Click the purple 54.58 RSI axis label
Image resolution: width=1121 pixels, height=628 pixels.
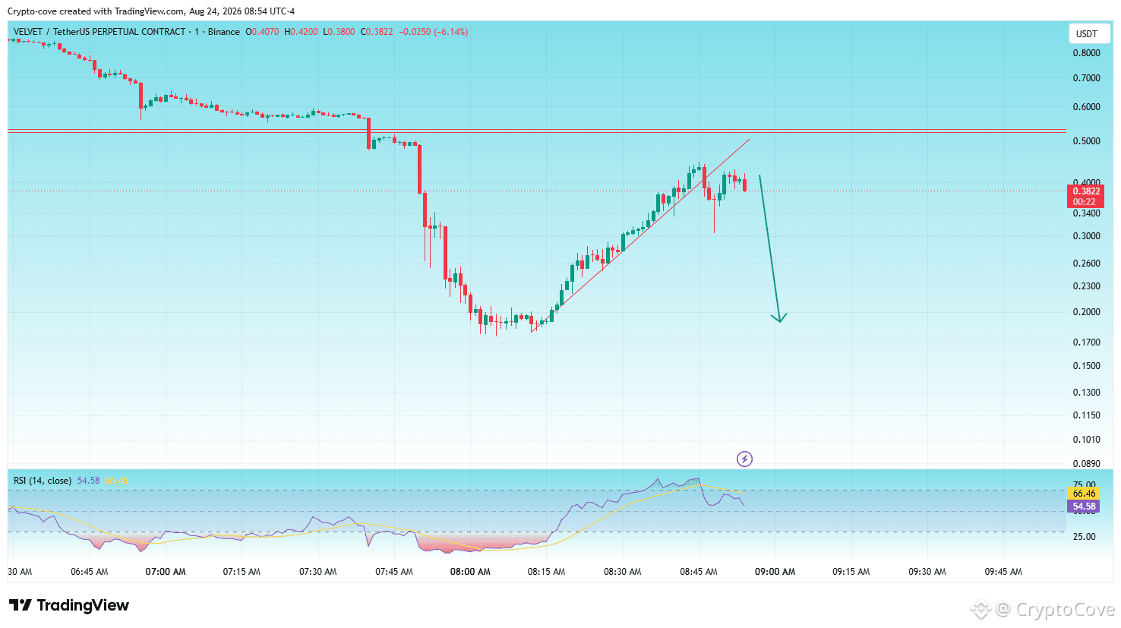1084,507
